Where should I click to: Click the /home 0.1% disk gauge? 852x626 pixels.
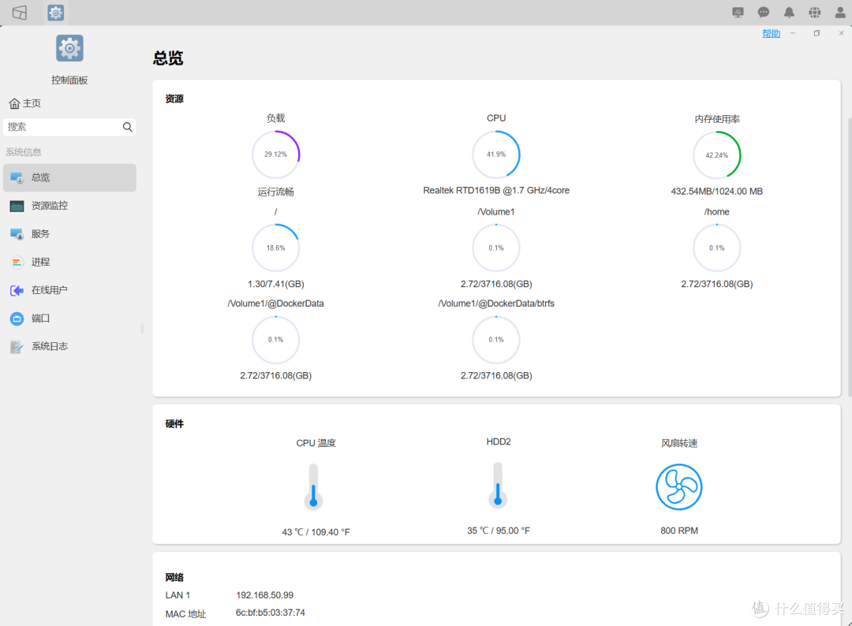click(716, 248)
